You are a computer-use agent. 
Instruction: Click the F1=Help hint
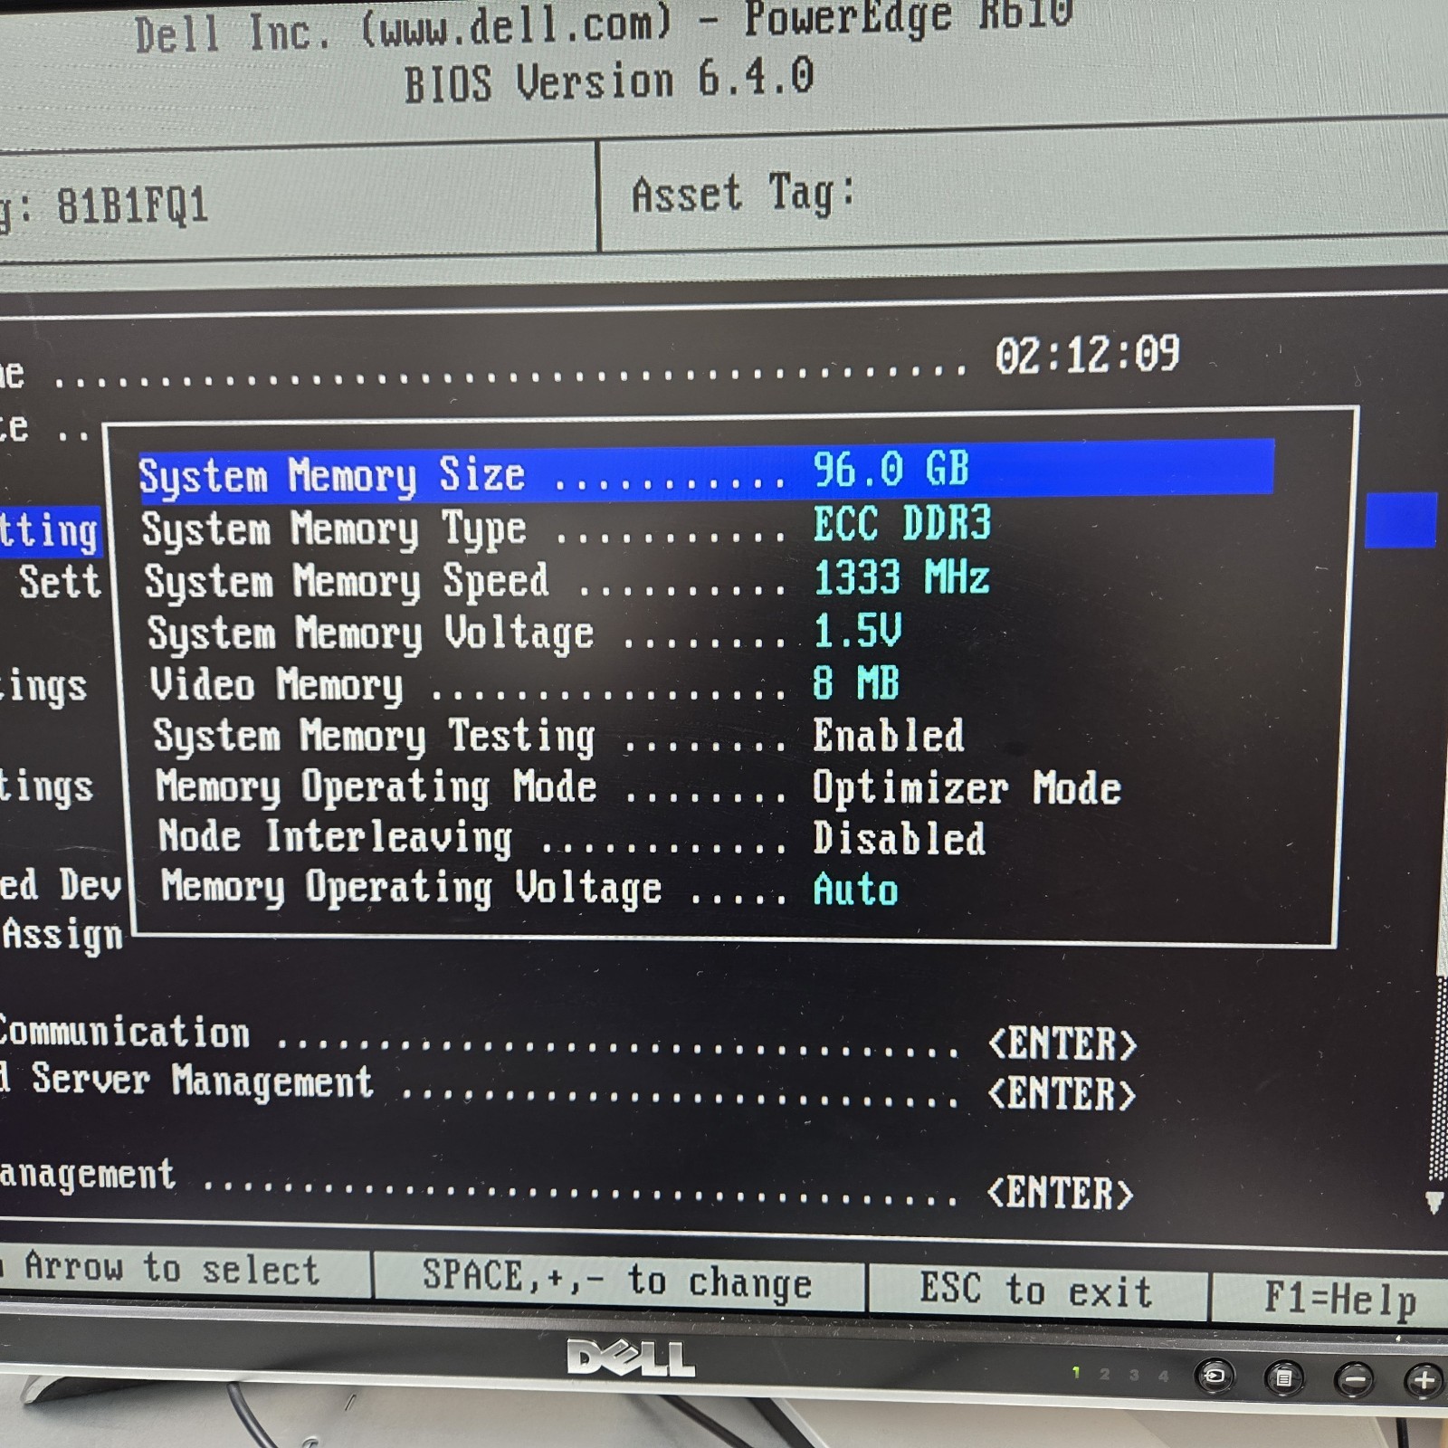tap(1340, 1300)
